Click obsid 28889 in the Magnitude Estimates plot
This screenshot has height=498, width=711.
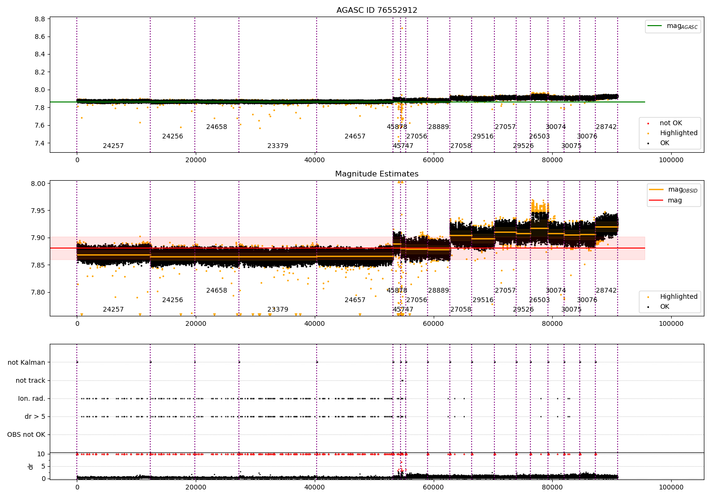tap(438, 291)
